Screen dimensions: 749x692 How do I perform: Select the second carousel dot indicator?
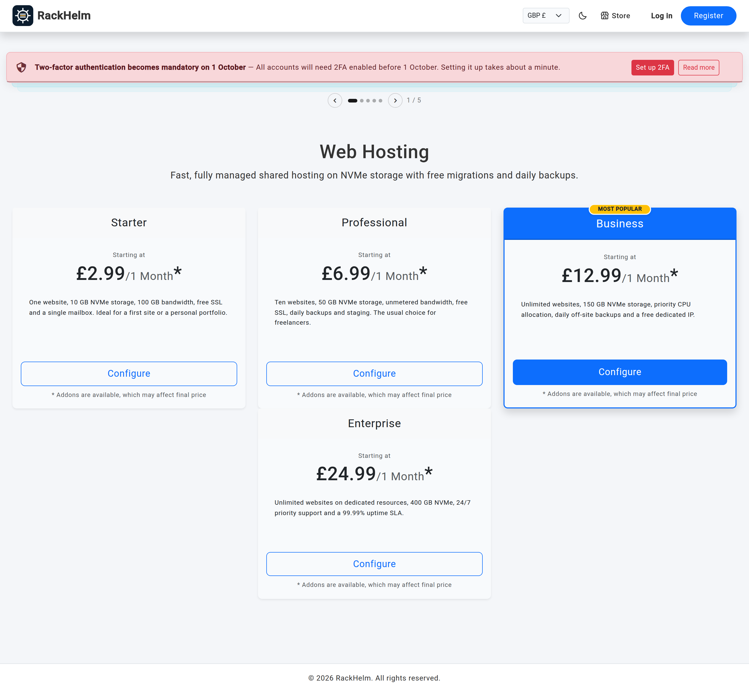(361, 100)
